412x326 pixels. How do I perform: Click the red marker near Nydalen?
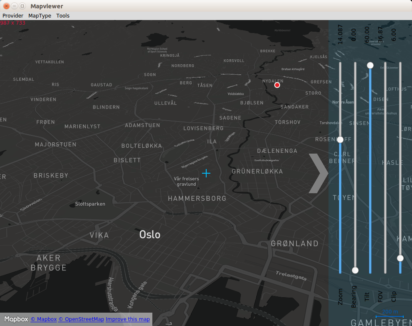(277, 85)
